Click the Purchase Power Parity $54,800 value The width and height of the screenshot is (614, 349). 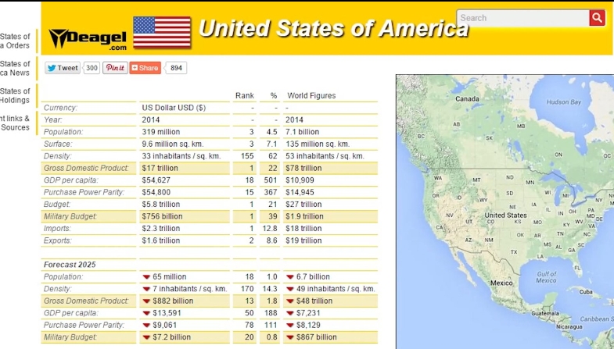pos(156,192)
